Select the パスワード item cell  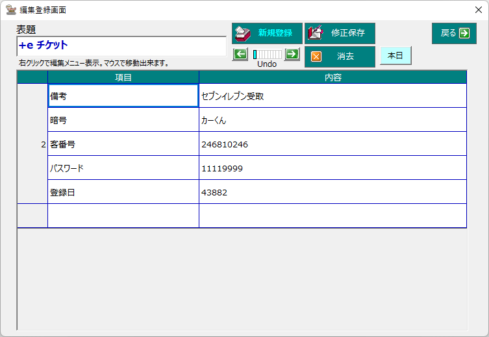[123, 168]
